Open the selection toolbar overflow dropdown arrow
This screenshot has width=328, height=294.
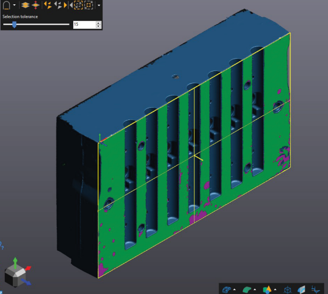(99, 5)
